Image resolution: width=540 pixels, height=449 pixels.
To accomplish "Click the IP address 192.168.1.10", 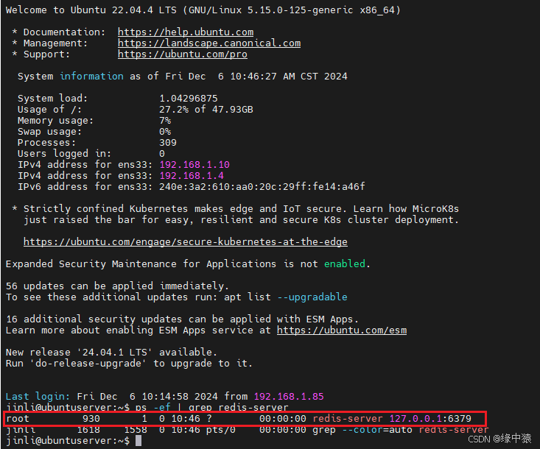I will pos(194,164).
